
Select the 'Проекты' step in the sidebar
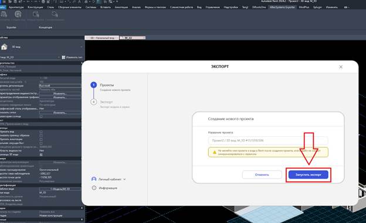tap(107, 85)
